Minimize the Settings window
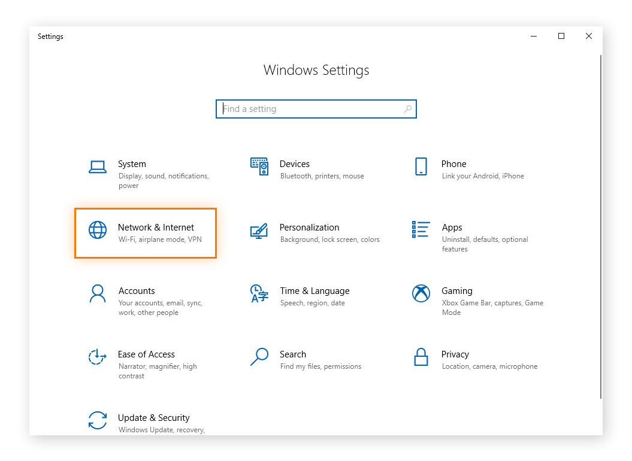Viewport: 632px width, 461px height. [x=534, y=37]
